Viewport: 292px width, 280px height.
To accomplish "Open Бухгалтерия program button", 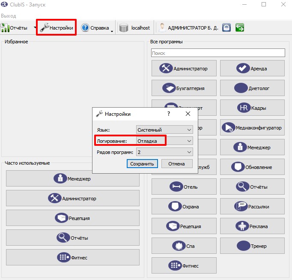I will click(x=184, y=88).
